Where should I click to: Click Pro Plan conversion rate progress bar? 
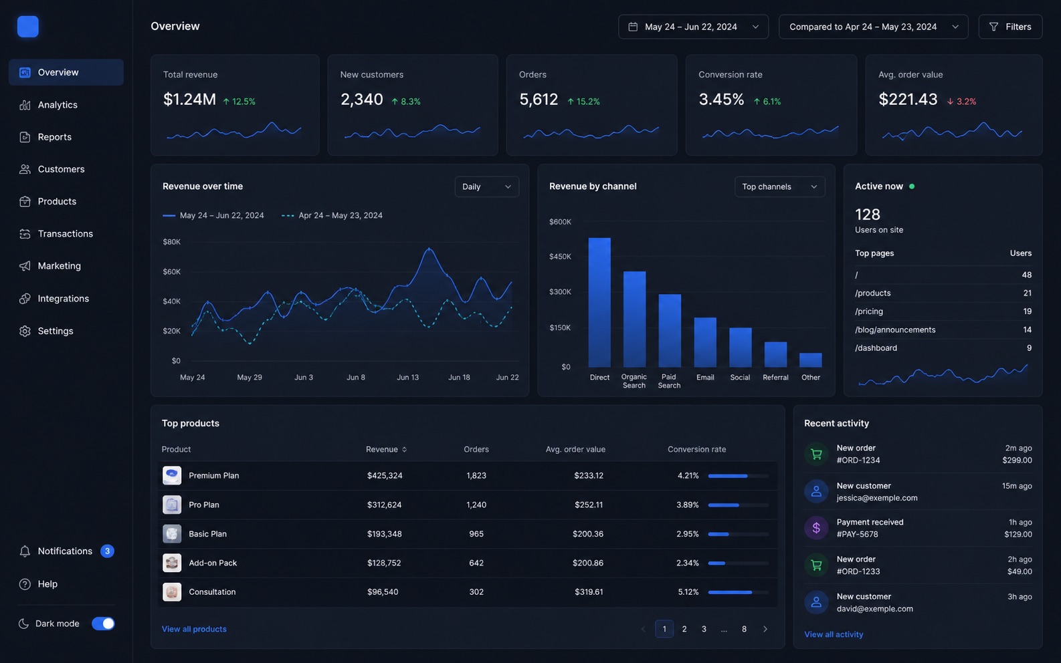739,505
